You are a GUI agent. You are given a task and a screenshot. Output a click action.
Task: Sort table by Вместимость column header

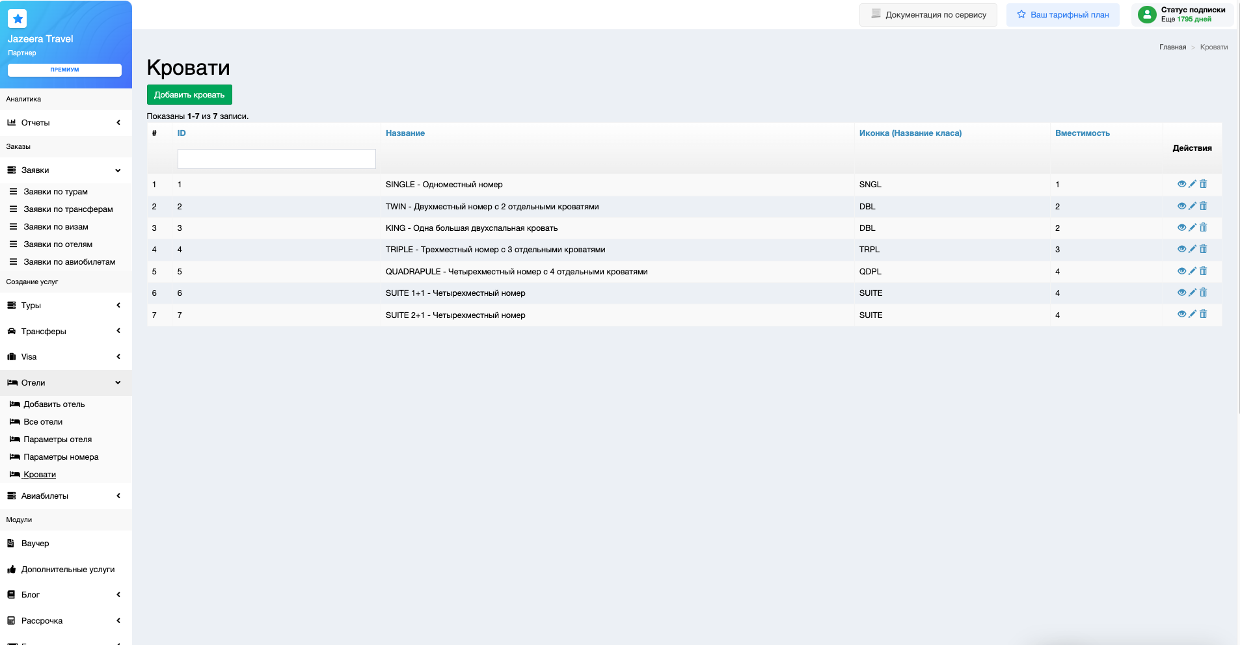[1082, 133]
